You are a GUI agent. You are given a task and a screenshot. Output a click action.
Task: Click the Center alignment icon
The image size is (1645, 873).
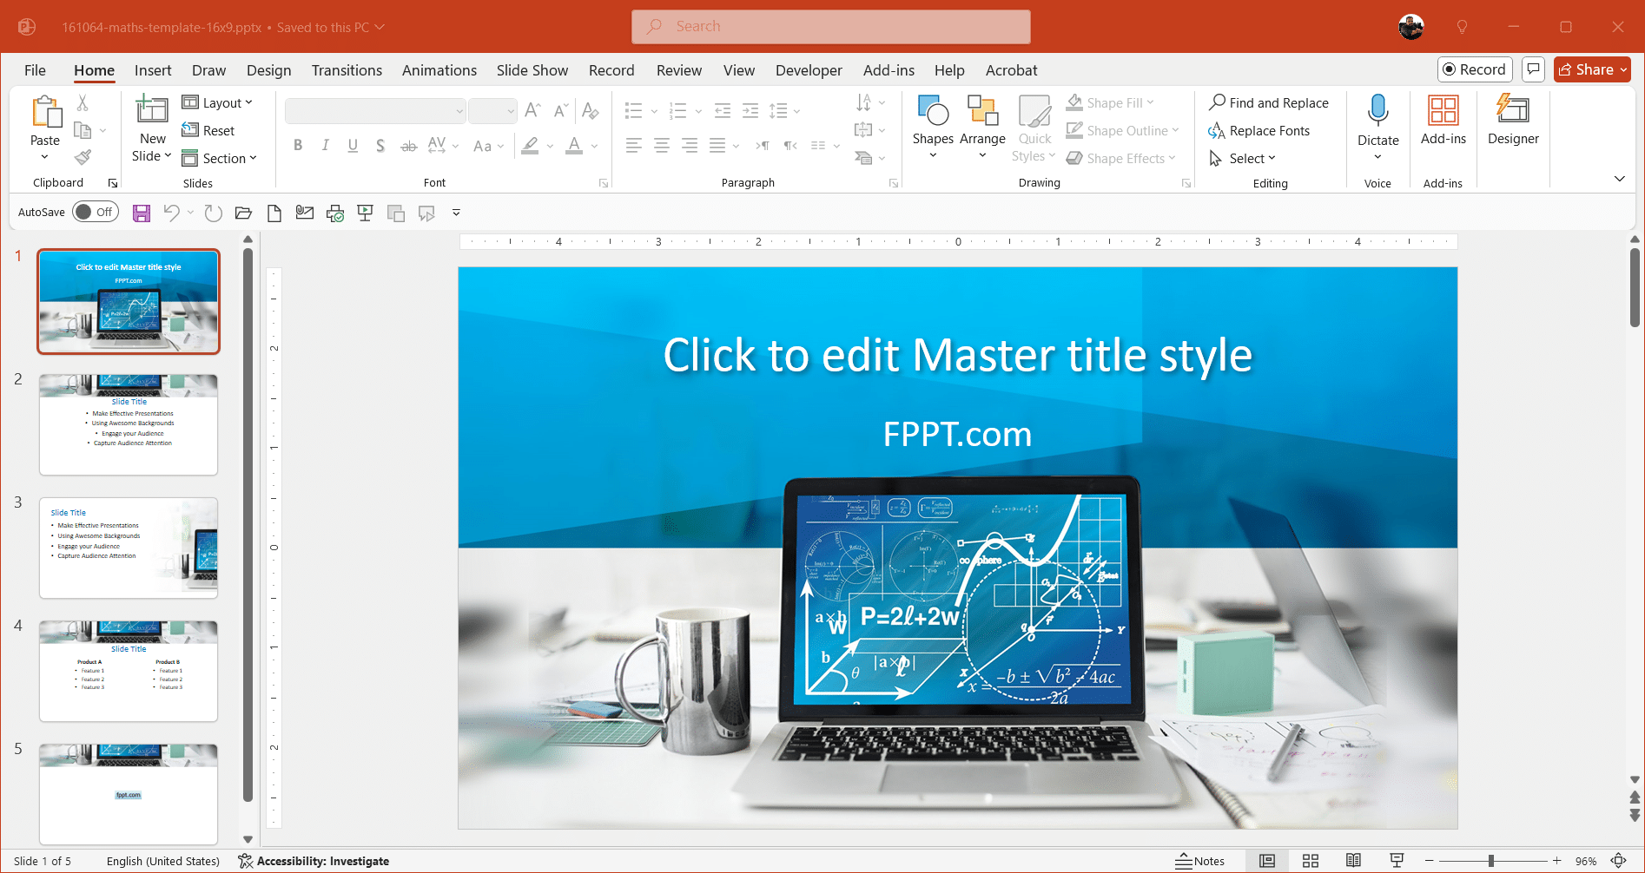[662, 145]
